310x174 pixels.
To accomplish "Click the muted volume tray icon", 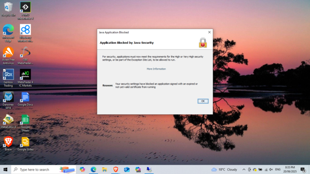I will (x=271, y=169).
